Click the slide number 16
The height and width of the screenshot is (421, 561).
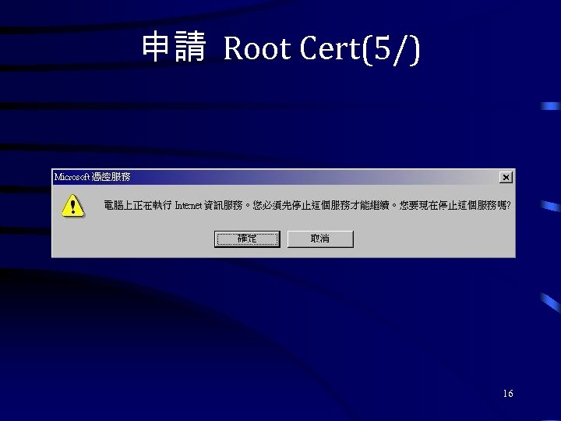click(x=508, y=394)
